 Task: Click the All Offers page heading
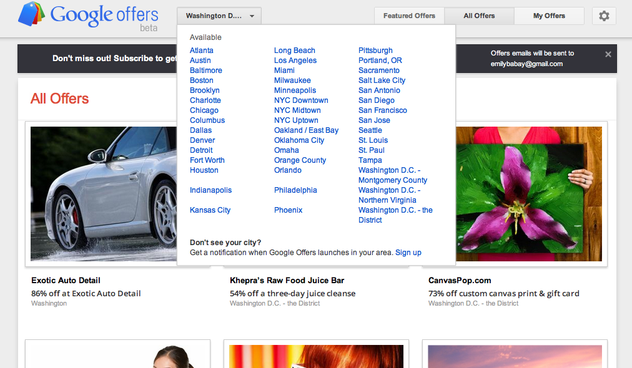click(x=60, y=99)
